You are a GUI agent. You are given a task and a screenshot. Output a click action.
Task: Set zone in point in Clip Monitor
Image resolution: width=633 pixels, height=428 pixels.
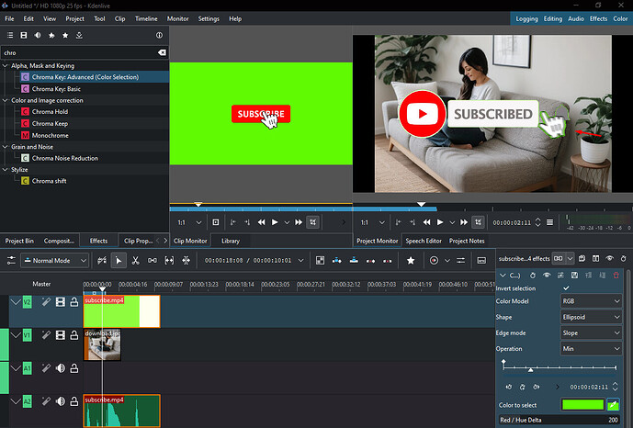tap(233, 222)
